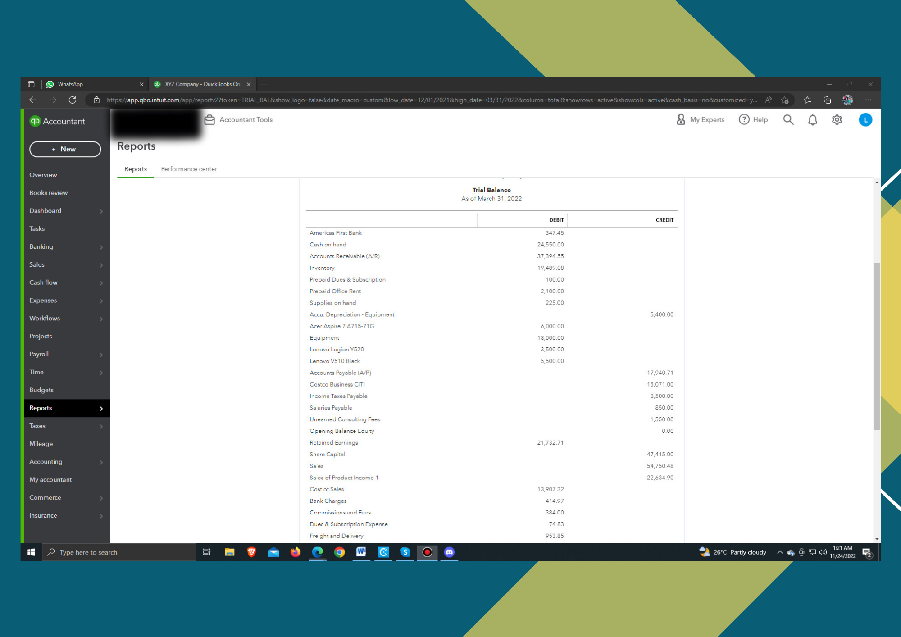901x637 pixels.
Task: Expand the Accounting sidebar submenu
Action: pos(101,462)
